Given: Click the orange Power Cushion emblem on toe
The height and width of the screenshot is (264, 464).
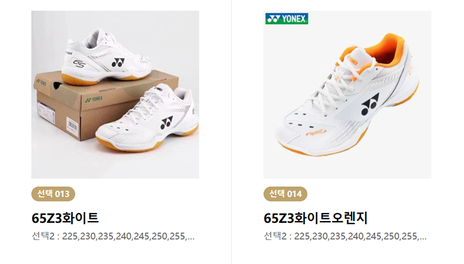Looking at the screenshot, I should 316,133.
